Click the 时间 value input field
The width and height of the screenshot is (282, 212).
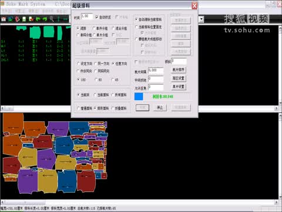[x=87, y=16]
